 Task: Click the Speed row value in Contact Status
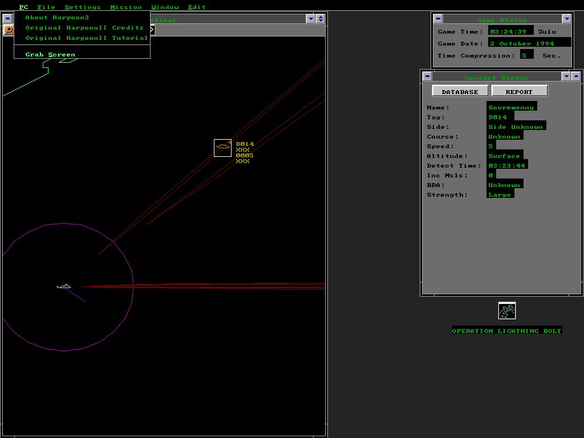click(x=491, y=146)
